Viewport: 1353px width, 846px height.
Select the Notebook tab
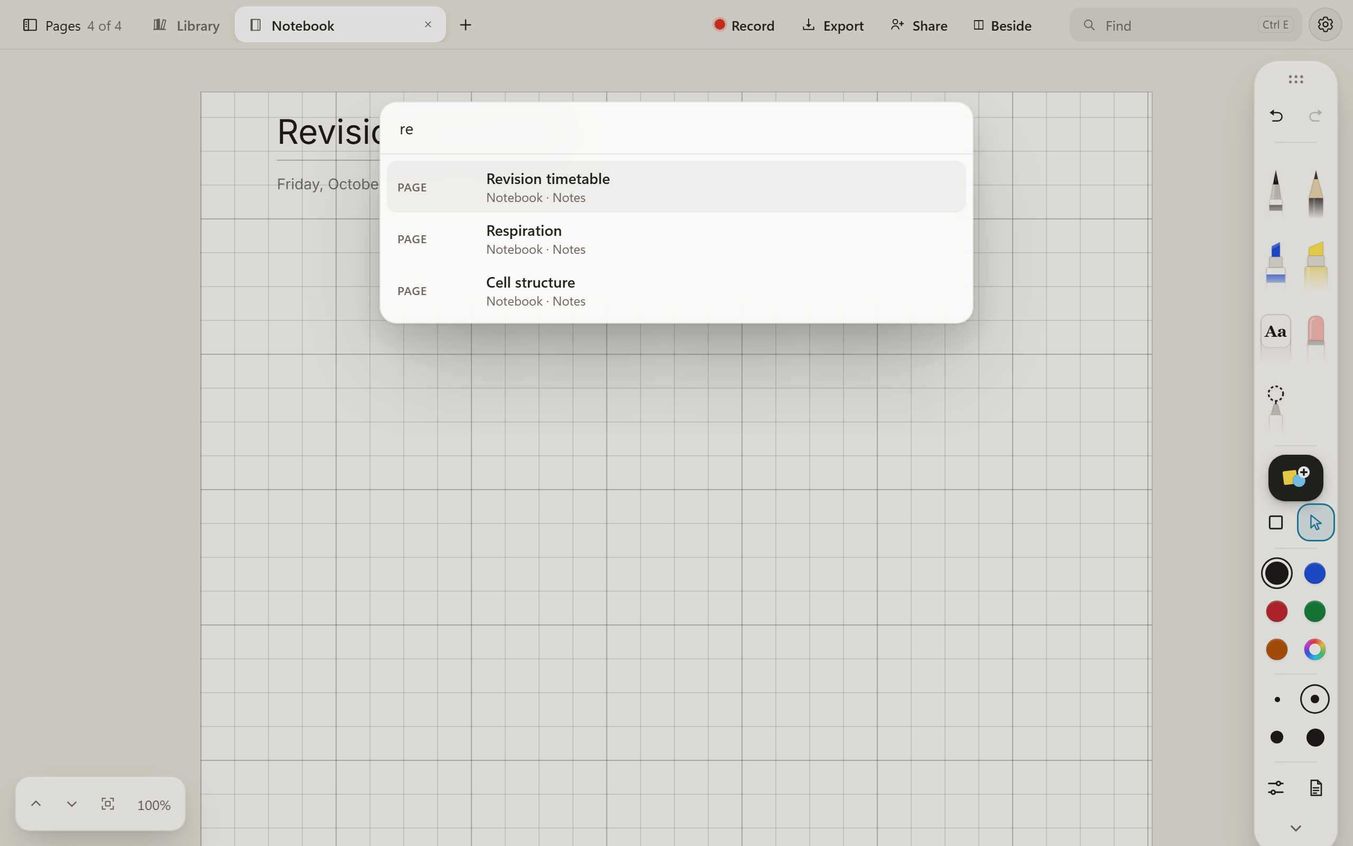[340, 25]
